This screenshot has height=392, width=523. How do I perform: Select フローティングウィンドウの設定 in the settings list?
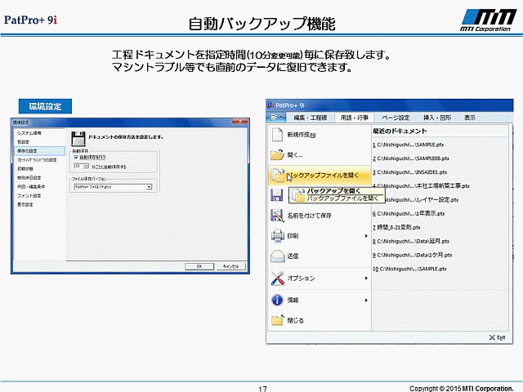(37, 160)
